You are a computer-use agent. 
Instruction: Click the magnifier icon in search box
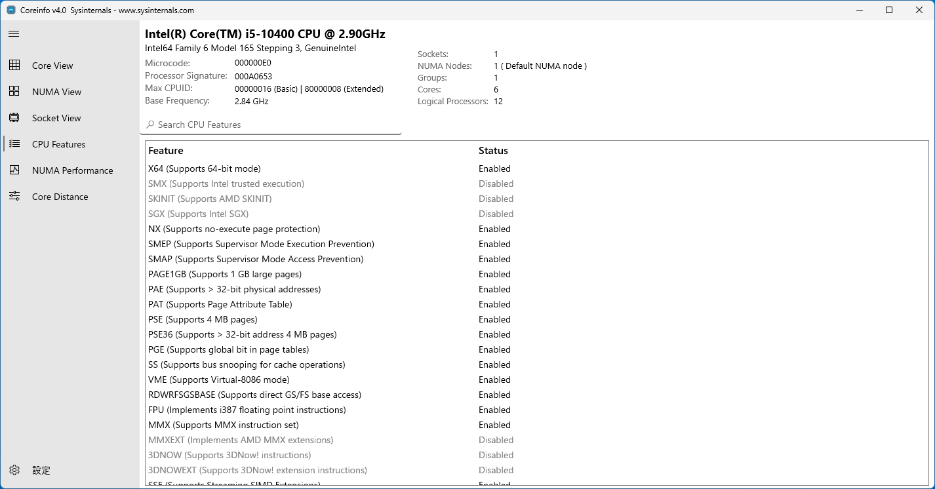150,125
